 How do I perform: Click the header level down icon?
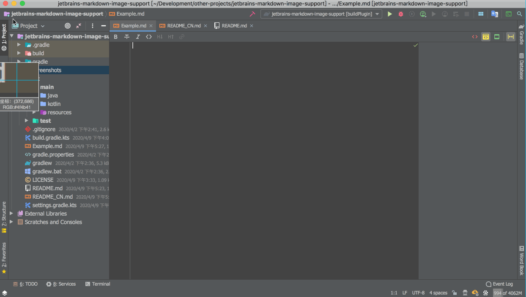160,37
